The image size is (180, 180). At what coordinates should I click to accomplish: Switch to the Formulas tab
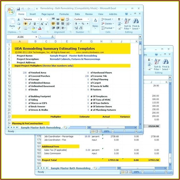coord(64,14)
